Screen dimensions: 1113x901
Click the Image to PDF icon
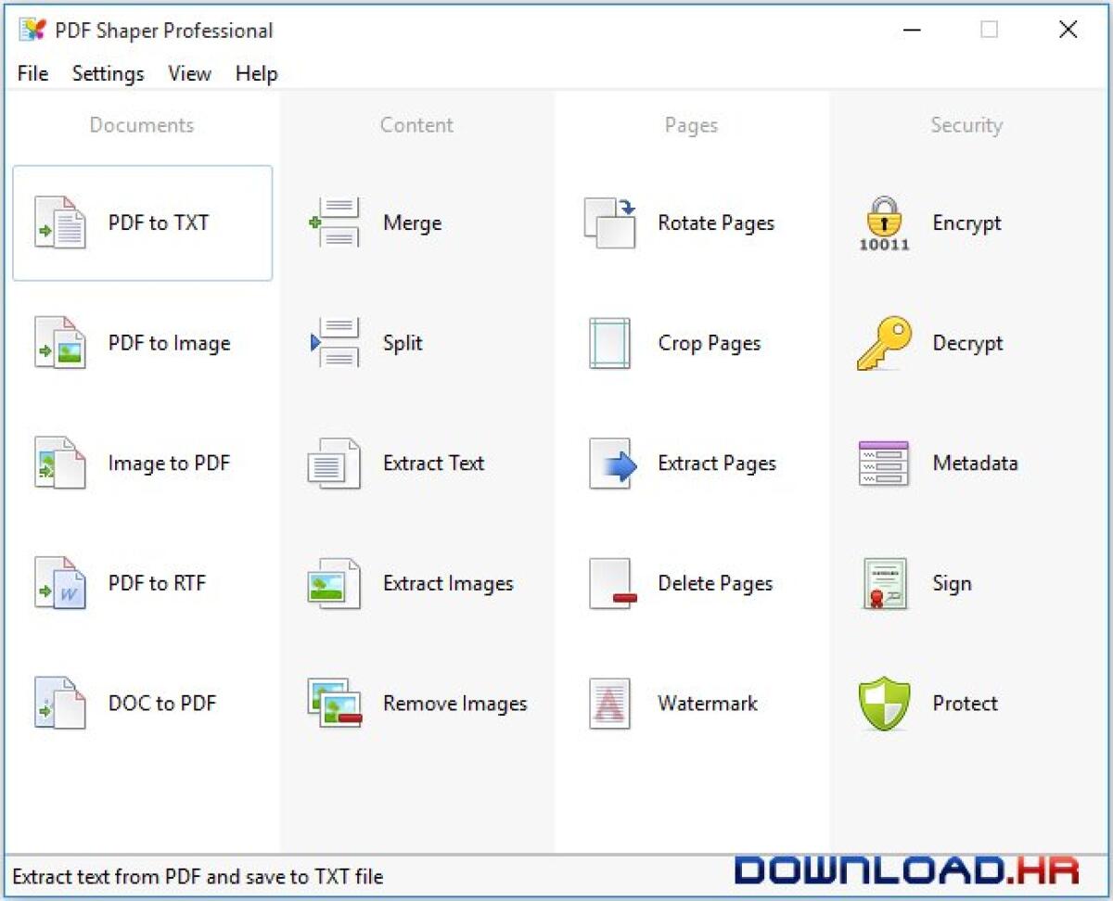59,463
